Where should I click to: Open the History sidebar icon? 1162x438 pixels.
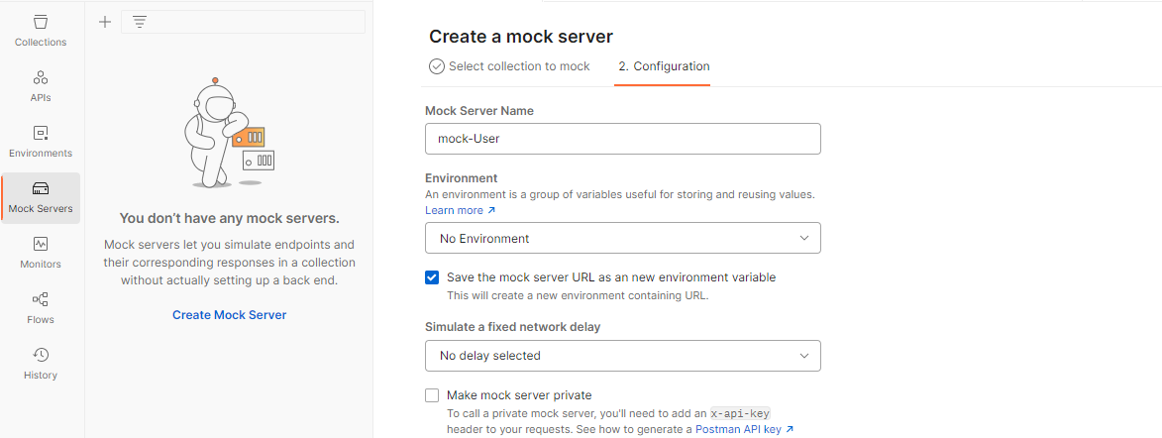(x=41, y=364)
